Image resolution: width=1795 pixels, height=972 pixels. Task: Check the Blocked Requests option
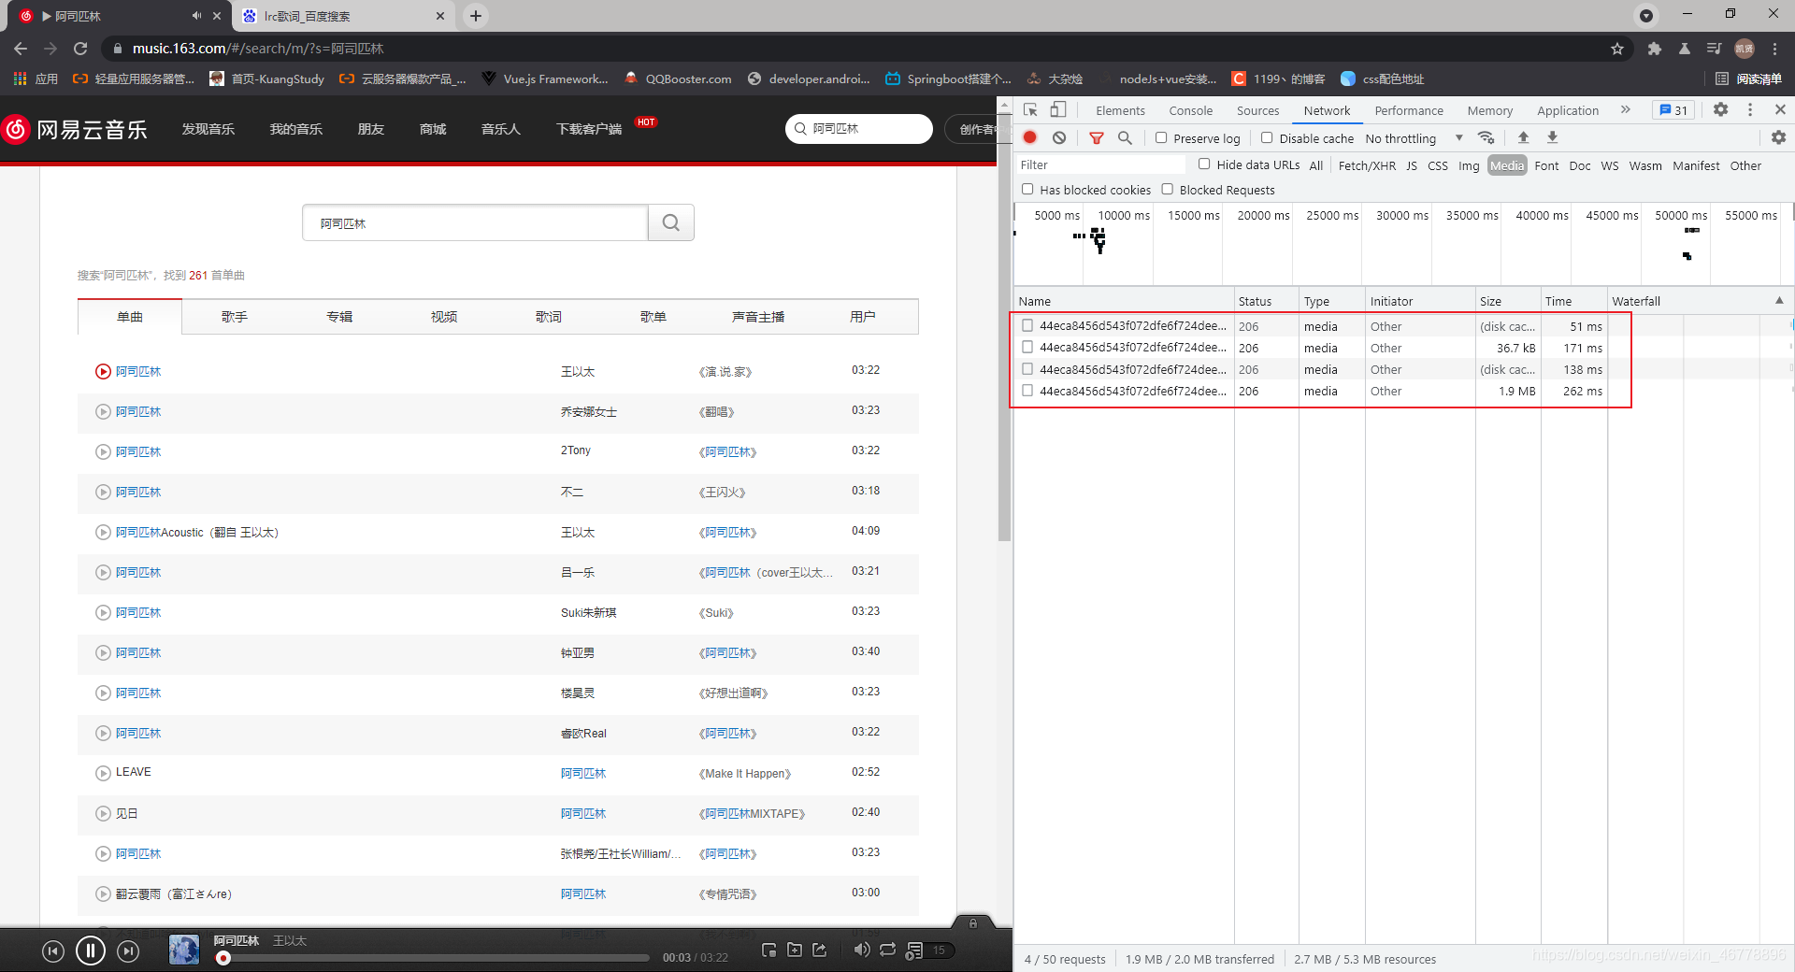tap(1167, 189)
